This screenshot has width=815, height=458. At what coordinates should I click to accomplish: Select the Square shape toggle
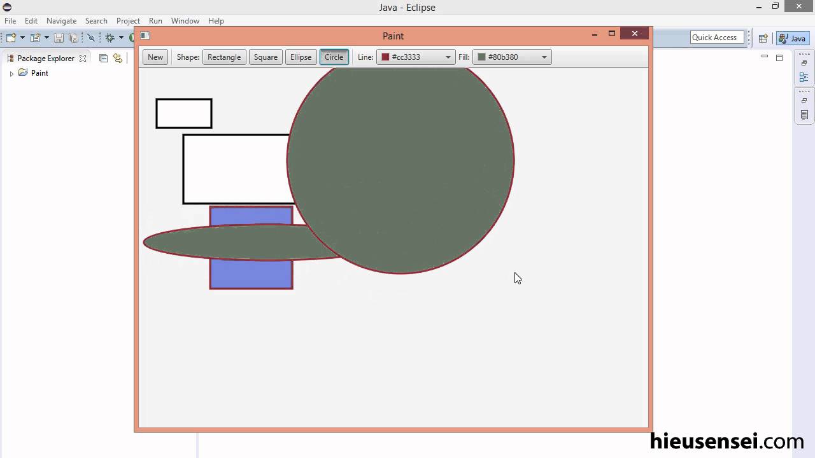266,57
